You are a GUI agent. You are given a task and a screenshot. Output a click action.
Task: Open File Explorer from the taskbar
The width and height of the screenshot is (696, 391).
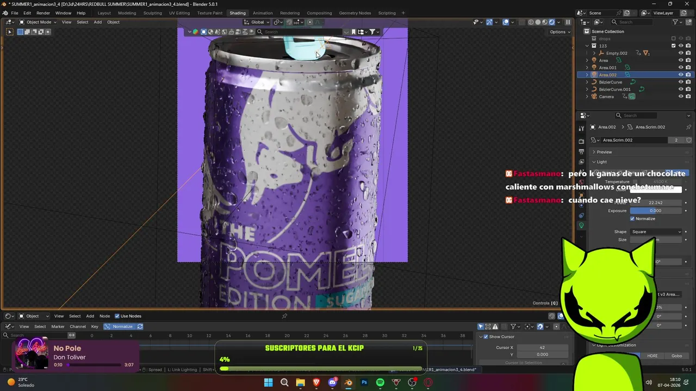click(x=300, y=383)
